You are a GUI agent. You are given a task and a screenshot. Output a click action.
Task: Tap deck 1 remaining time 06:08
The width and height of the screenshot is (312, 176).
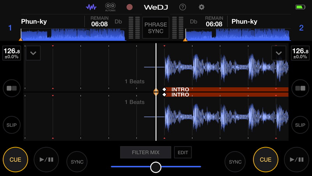tap(99, 24)
